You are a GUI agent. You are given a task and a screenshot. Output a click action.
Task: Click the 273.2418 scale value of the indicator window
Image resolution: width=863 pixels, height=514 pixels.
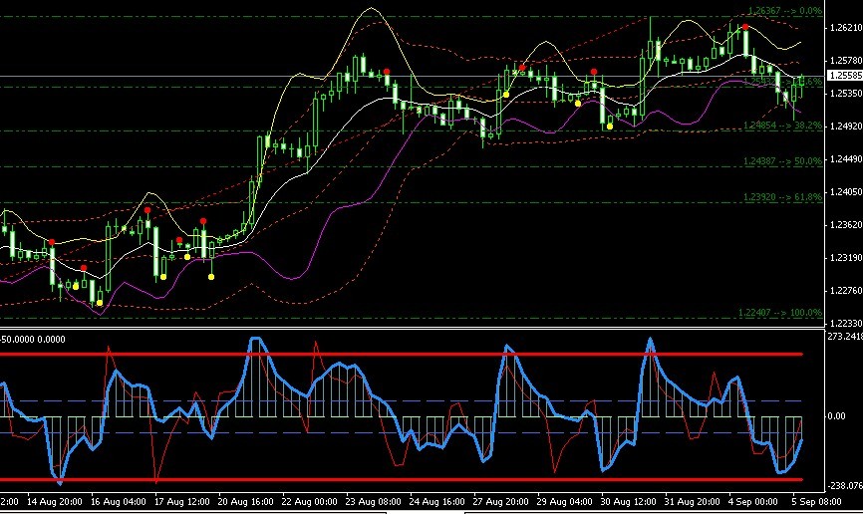(845, 337)
